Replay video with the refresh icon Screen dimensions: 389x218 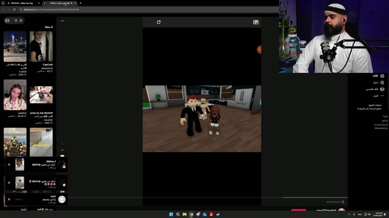pos(159,22)
